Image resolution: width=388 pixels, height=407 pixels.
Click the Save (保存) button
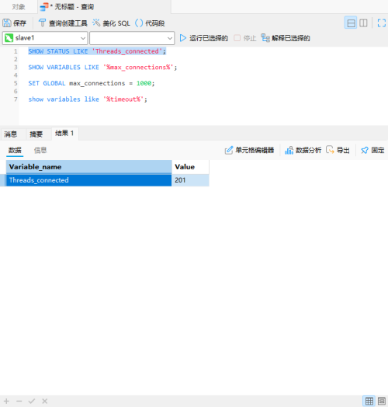pyautogui.click(x=15, y=23)
